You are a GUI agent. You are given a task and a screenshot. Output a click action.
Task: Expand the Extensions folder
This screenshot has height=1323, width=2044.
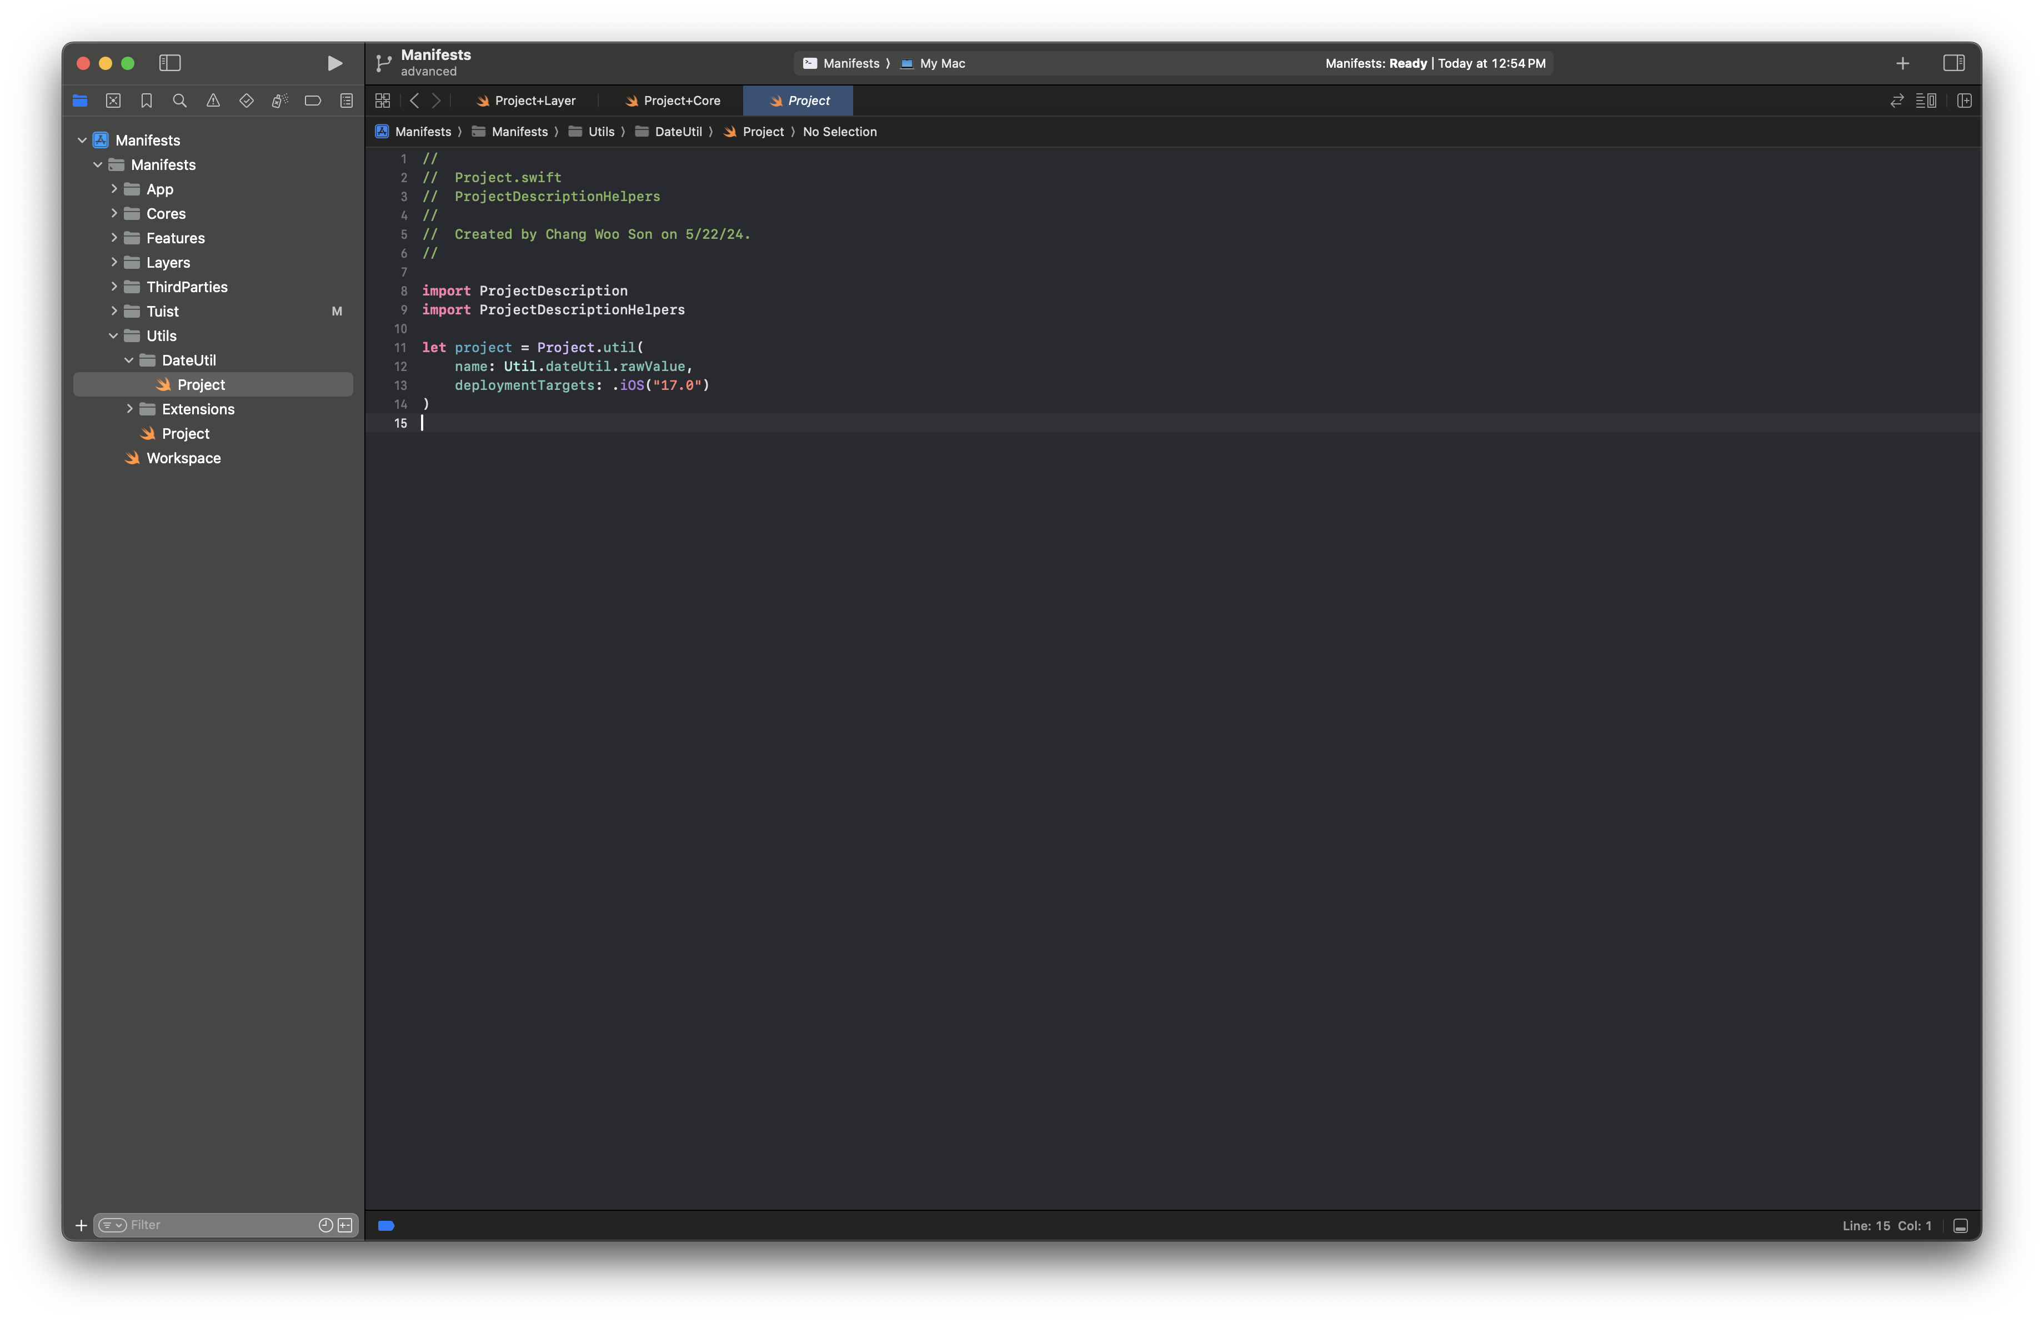[129, 409]
